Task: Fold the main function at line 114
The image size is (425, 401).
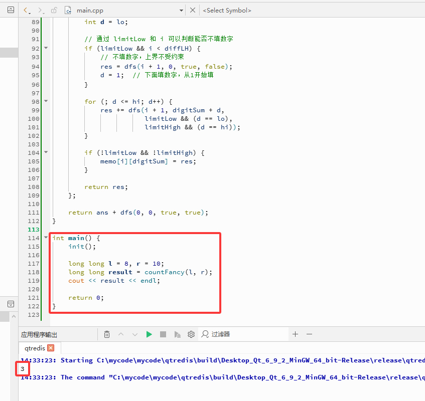Action: (46, 238)
